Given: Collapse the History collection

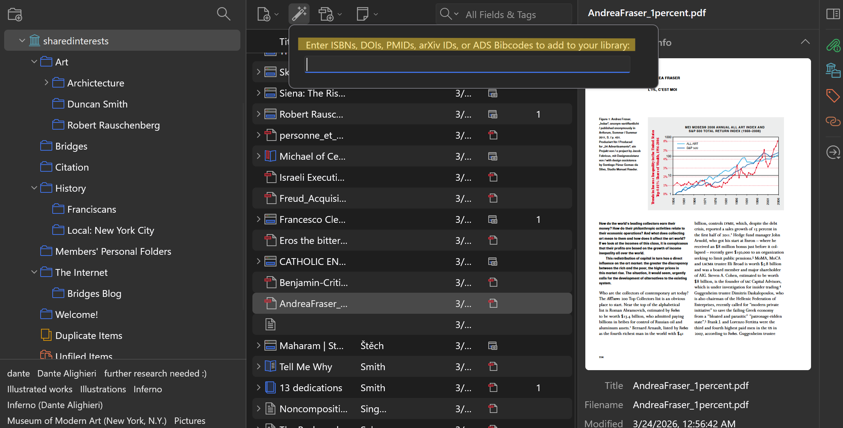Looking at the screenshot, I should coord(34,188).
